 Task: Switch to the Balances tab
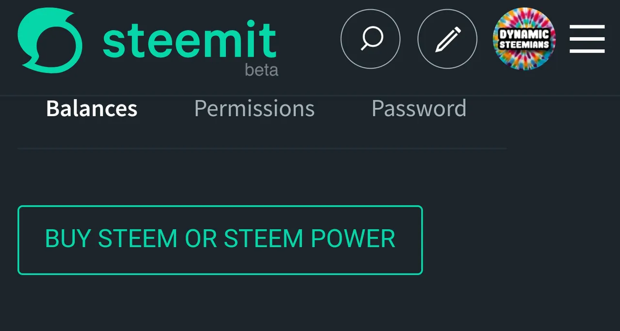click(92, 108)
